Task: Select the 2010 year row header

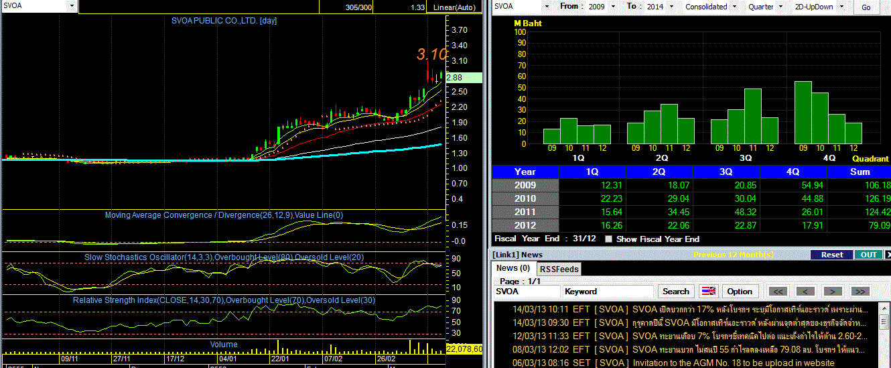Action: pos(525,198)
